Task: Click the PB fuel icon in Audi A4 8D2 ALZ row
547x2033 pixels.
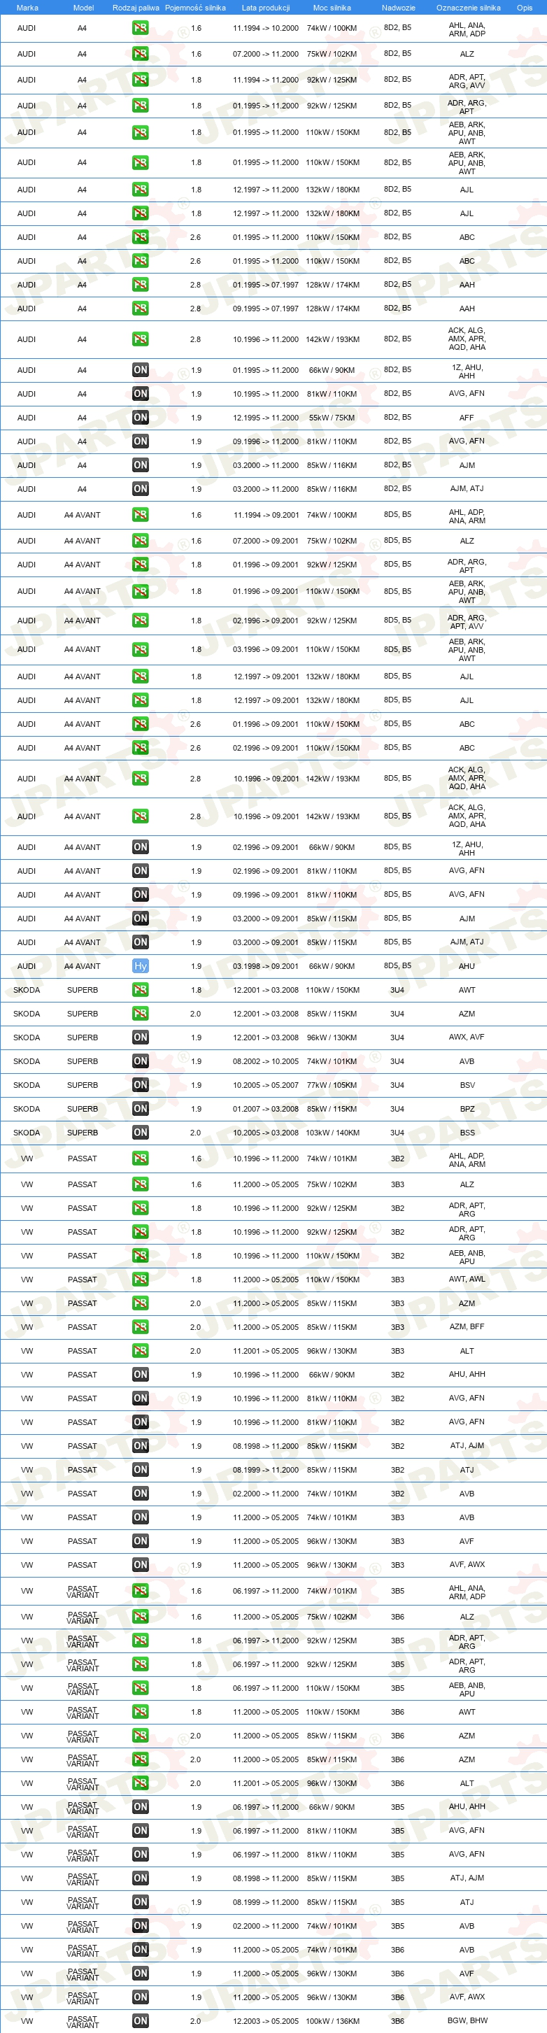Action: point(141,54)
